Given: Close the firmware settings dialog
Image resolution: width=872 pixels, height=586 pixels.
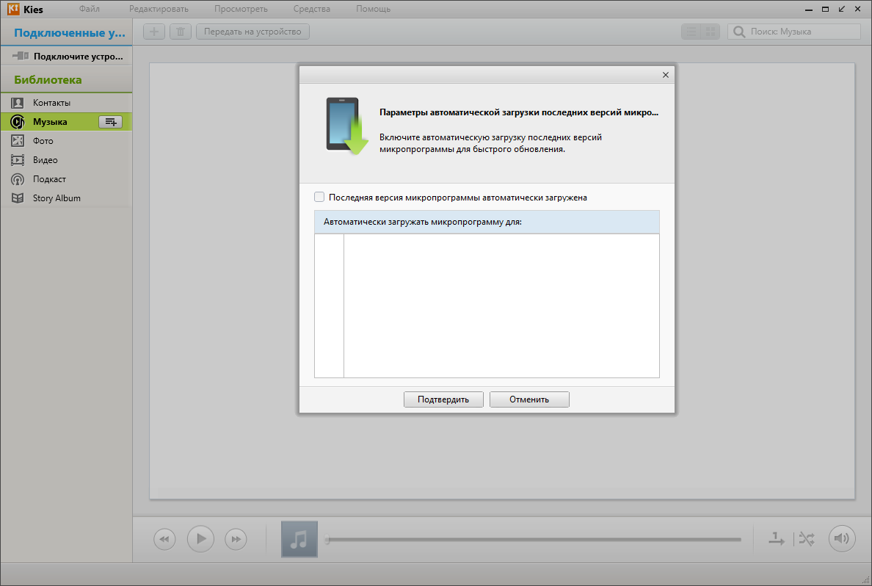Looking at the screenshot, I should click(665, 75).
